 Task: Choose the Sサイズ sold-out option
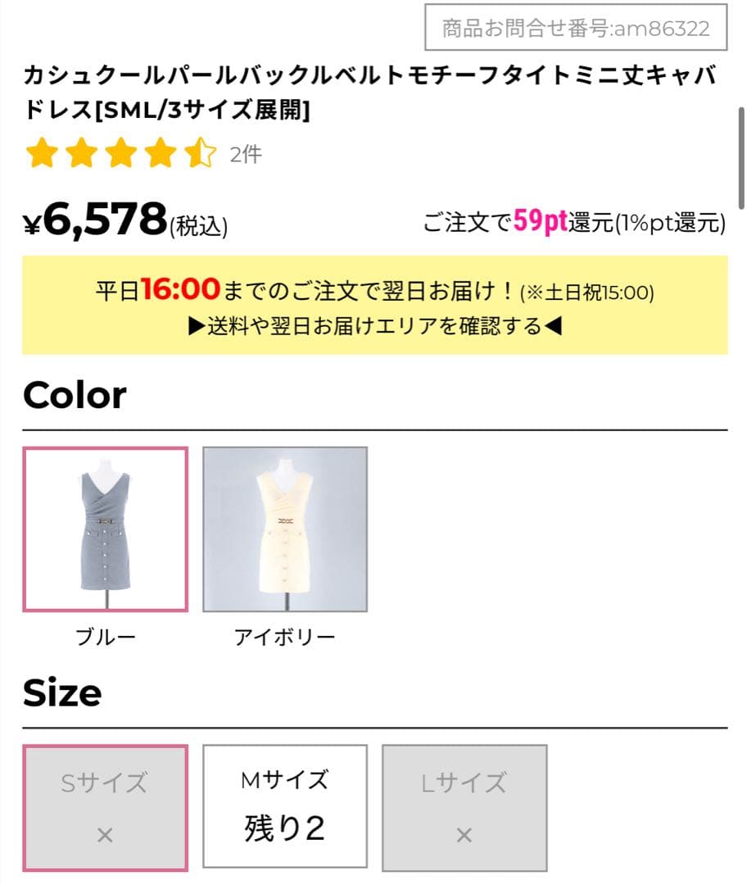coord(106,808)
